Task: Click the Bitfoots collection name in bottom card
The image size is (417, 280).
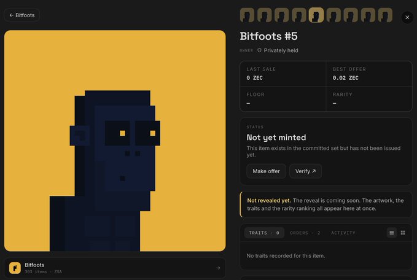Action: click(34, 265)
